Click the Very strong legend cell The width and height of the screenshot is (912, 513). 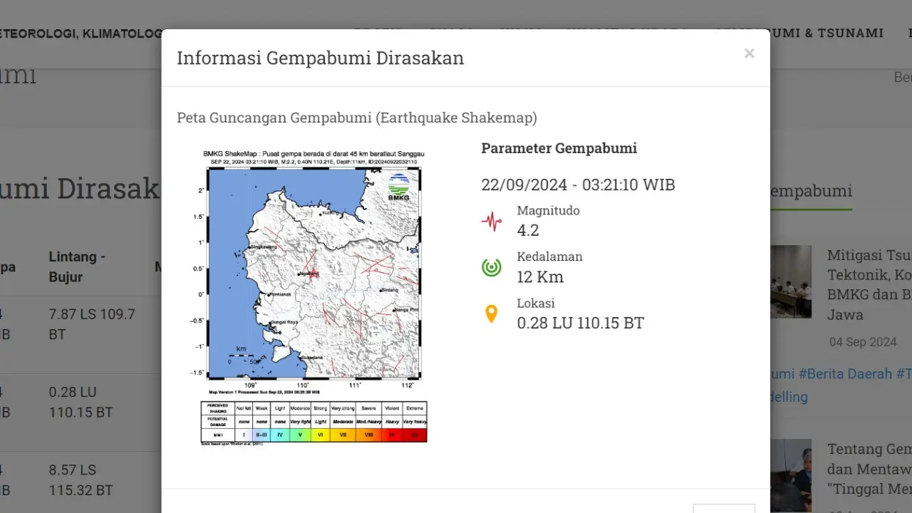tap(343, 408)
